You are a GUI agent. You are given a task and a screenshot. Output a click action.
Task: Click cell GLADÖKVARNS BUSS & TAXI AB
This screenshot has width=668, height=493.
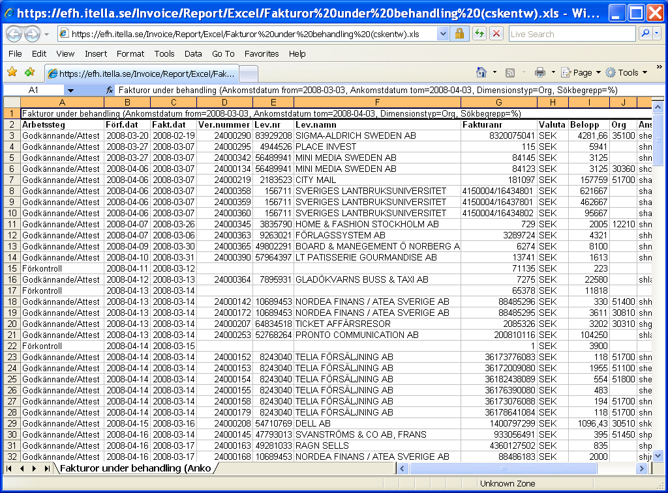(x=377, y=279)
